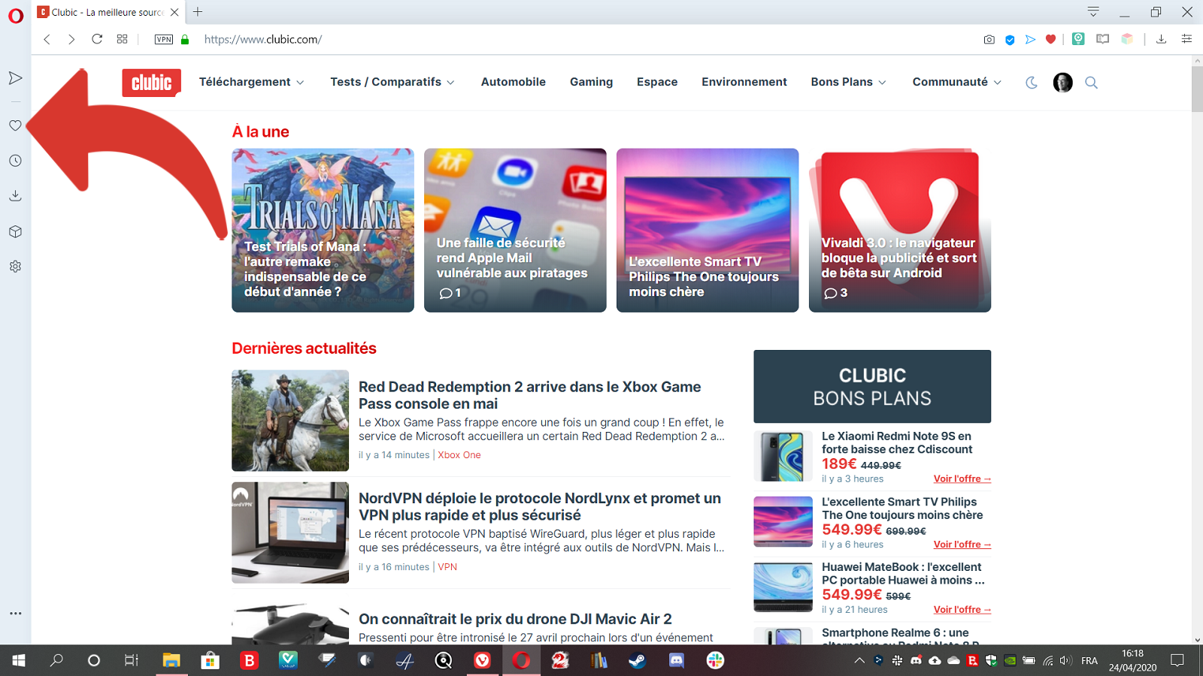Open the bookmarks heart in Opera sidebar
This screenshot has height=676, width=1203.
15,125
